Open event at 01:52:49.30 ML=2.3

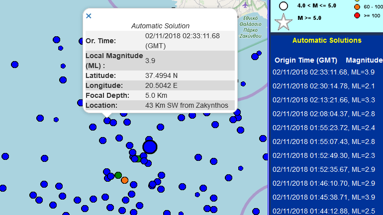324,155
